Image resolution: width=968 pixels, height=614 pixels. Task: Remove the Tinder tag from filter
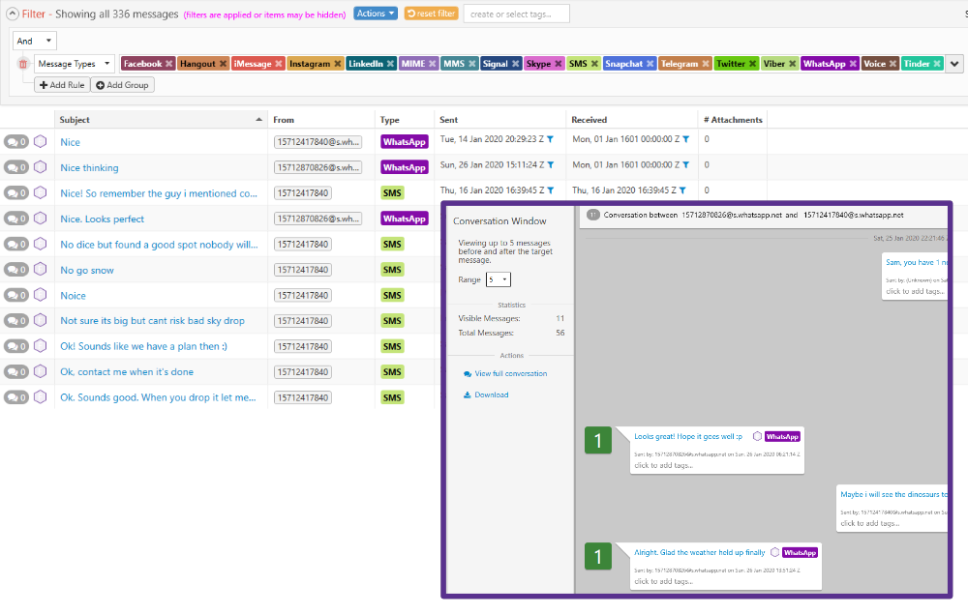click(x=937, y=64)
